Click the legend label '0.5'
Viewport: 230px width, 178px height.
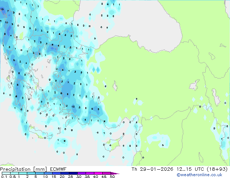[x=13, y=177]
